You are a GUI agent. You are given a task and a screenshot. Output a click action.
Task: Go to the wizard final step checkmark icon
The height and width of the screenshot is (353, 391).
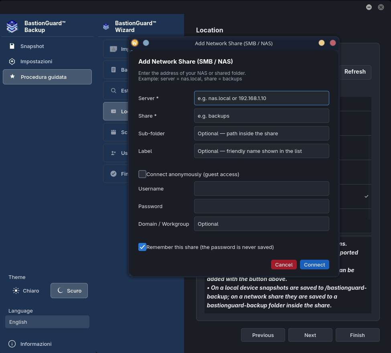113,174
